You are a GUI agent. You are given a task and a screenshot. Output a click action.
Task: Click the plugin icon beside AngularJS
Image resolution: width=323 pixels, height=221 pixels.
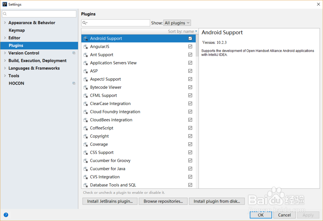86,47
